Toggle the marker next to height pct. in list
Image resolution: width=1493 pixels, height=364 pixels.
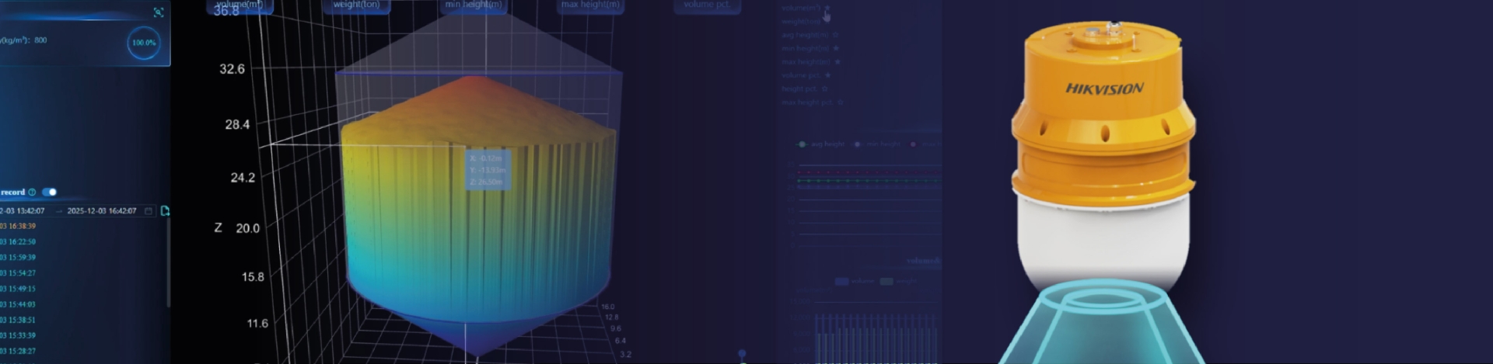[x=825, y=88]
